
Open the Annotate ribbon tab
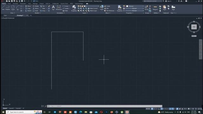15,3
